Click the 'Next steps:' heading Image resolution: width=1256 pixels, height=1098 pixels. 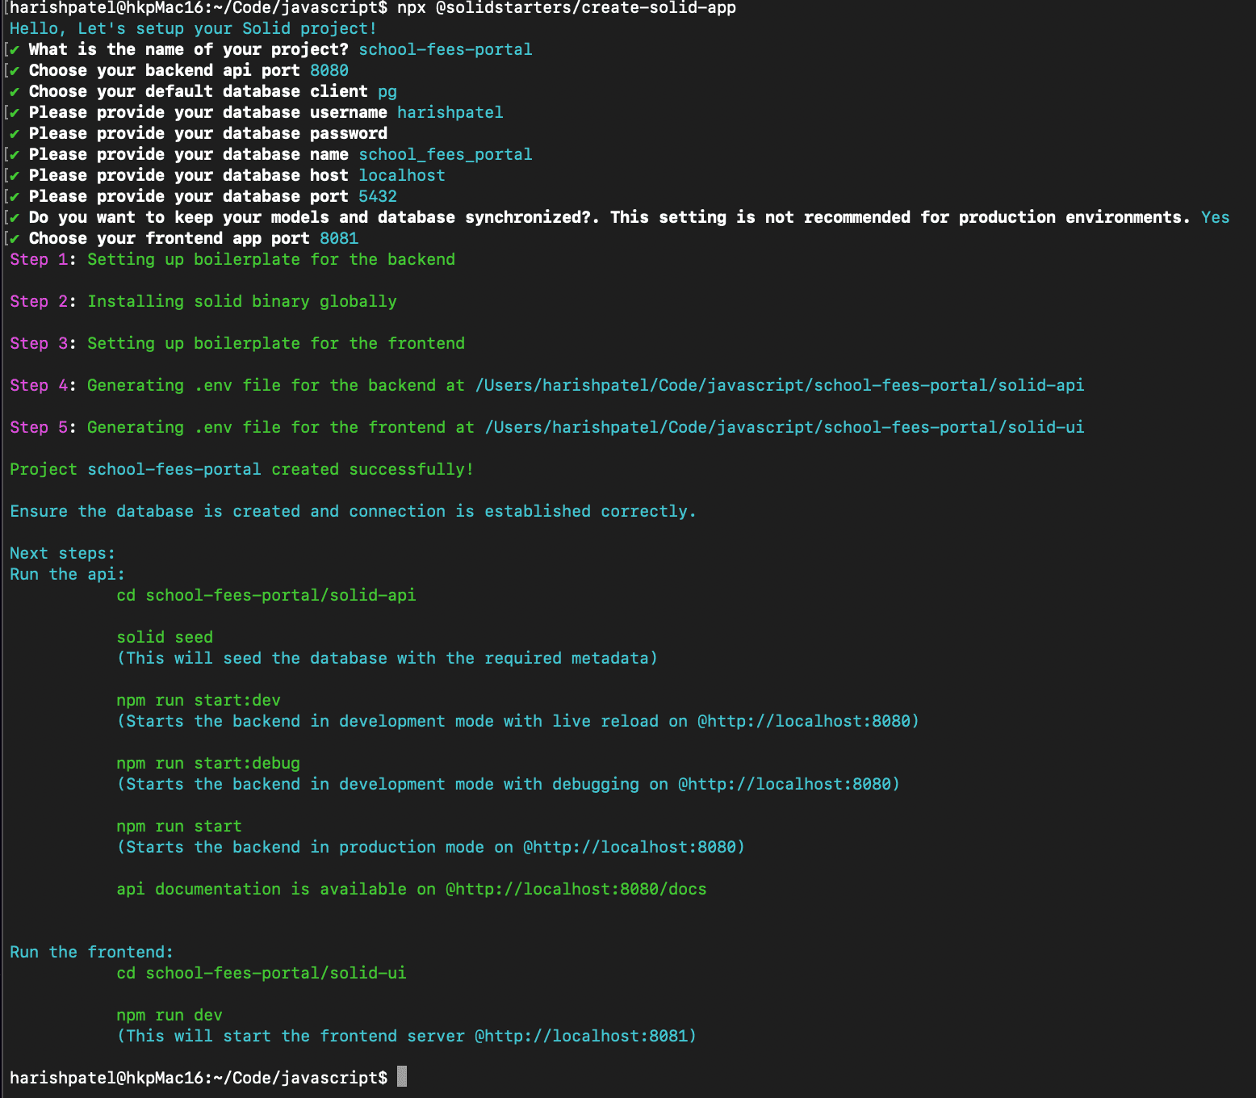(63, 553)
